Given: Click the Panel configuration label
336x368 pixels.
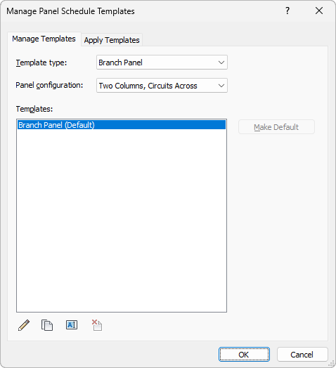Looking at the screenshot, I should pyautogui.click(x=49, y=85).
